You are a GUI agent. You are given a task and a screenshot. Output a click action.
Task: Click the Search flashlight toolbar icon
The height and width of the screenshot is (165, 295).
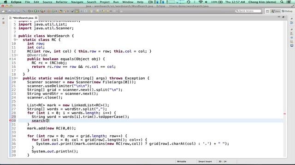pos(65,11)
